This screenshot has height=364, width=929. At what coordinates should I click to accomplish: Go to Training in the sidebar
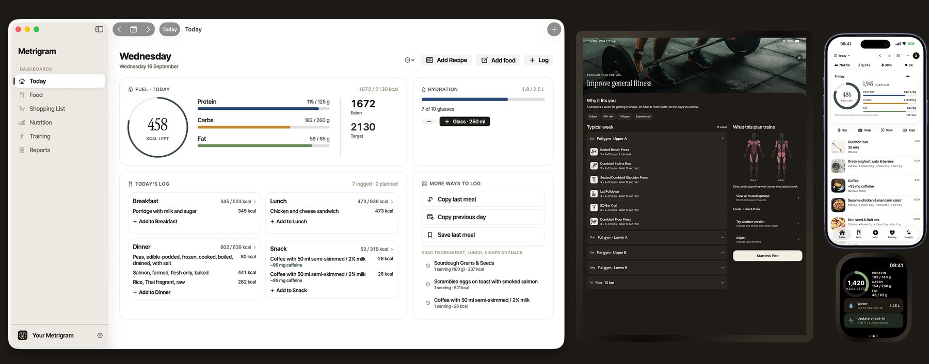(59, 137)
